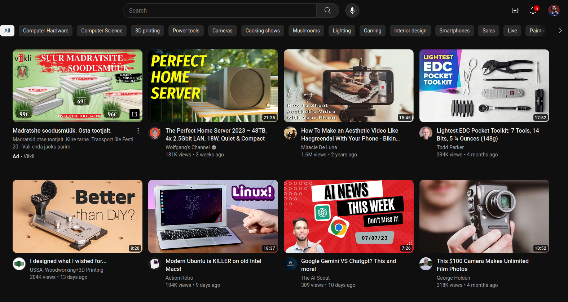The height and width of the screenshot is (302, 568).
Task: Select the Live chip
Action: coord(512,31)
